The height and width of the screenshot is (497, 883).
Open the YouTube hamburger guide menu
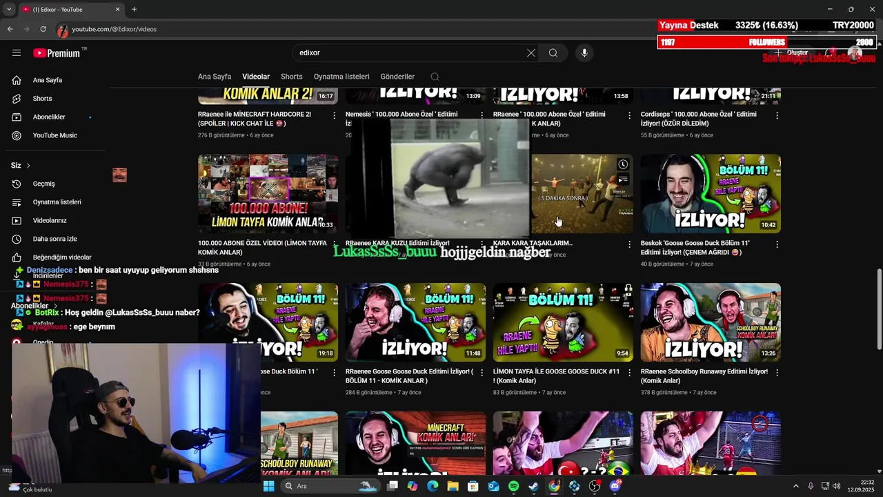[17, 53]
